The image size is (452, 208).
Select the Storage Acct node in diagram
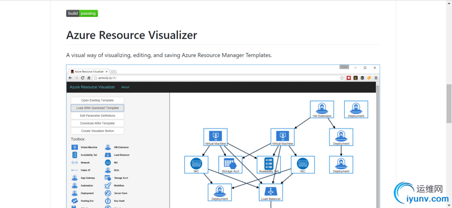(x=231, y=165)
